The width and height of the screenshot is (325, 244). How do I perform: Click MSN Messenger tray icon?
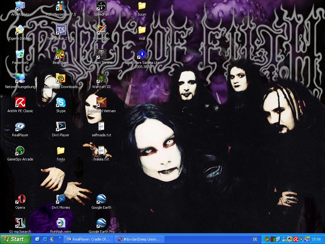[284, 239]
